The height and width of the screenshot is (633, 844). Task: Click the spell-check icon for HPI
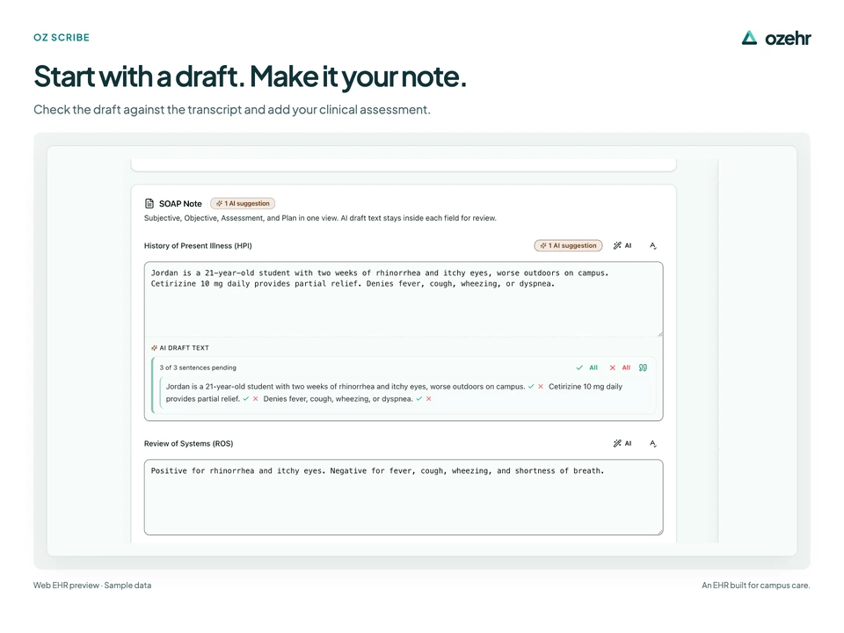[x=653, y=246]
